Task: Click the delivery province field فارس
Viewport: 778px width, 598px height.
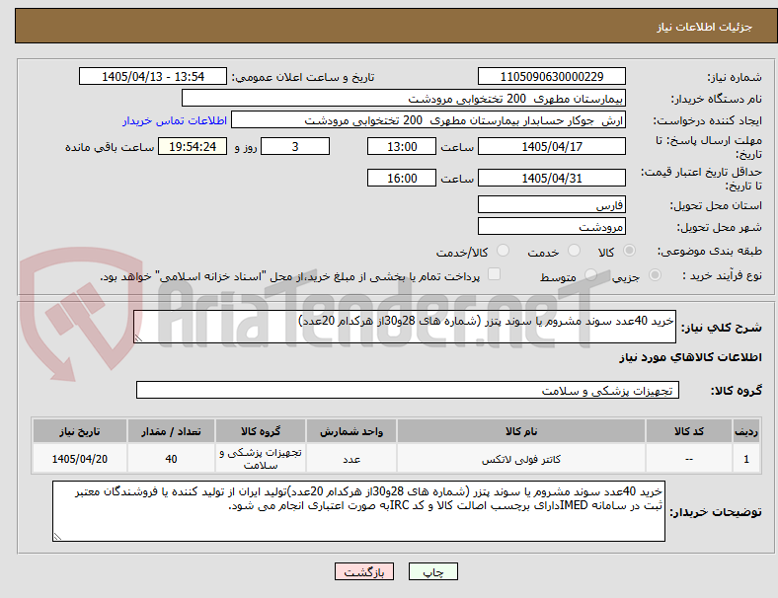Action: (552, 204)
